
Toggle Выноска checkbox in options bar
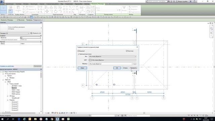18,20
